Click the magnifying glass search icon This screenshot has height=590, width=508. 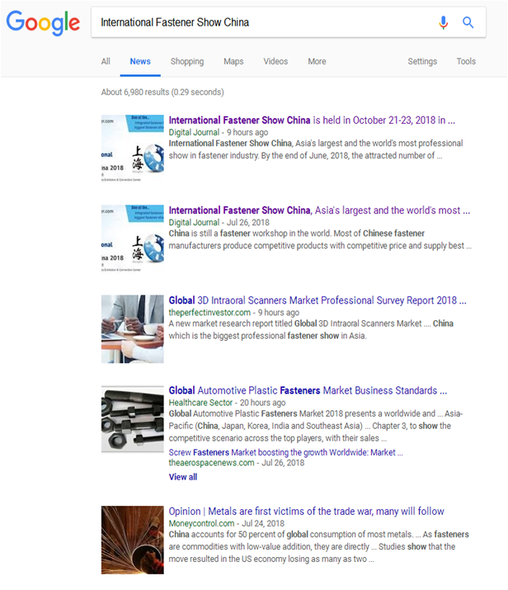(468, 22)
